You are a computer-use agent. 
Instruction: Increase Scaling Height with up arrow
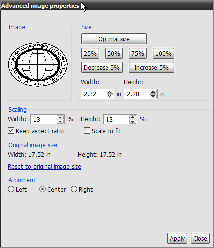(x=132, y=117)
